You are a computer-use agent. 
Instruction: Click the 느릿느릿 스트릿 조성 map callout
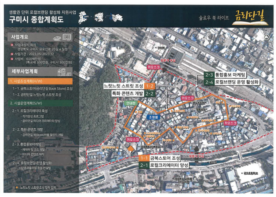[123, 86]
